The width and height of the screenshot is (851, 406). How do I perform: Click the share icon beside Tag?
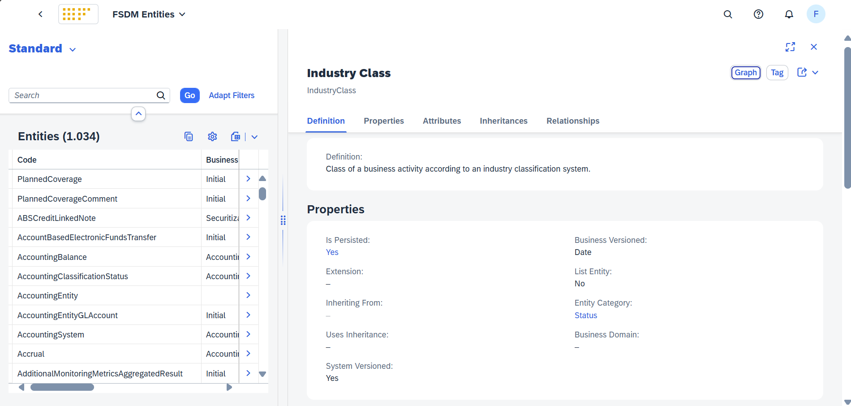click(x=802, y=73)
